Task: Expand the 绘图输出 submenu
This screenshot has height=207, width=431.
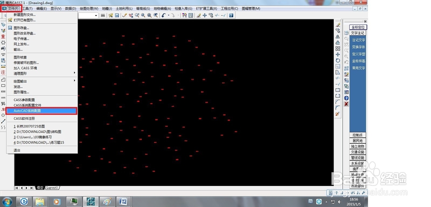Action: 42,81
